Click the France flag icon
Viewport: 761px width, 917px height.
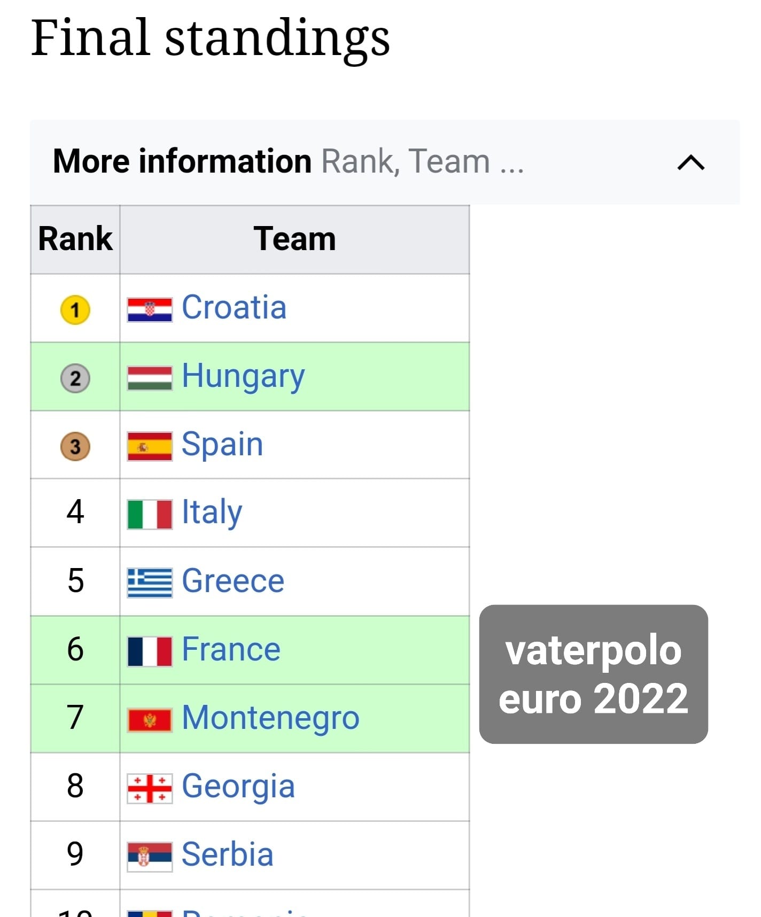point(150,651)
